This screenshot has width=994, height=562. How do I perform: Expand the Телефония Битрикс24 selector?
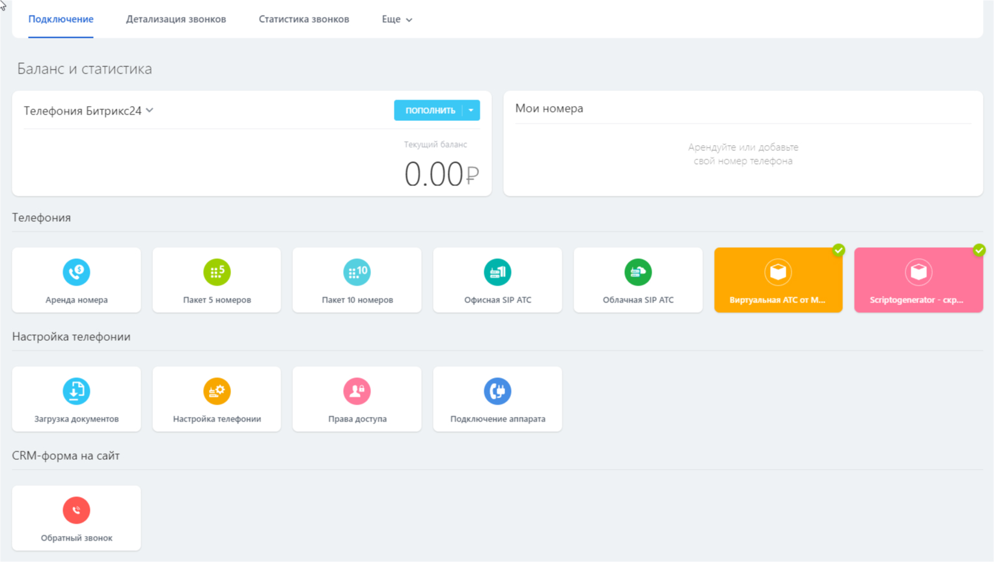tap(89, 111)
